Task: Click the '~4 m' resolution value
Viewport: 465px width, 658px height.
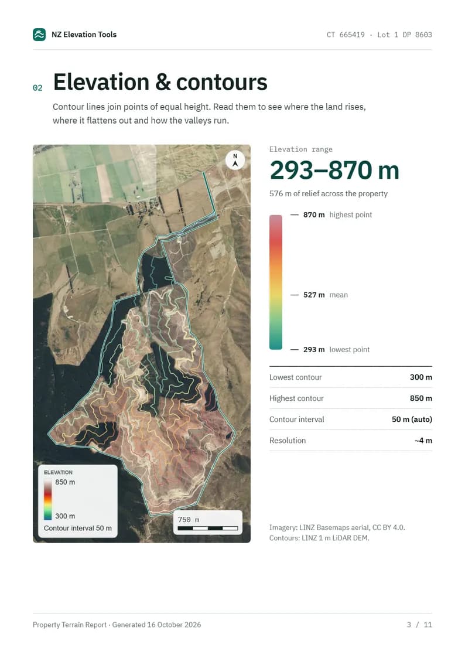Action: pos(423,441)
